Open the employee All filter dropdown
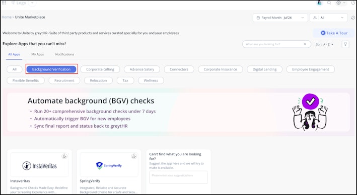The width and height of the screenshot is (357, 195). pyautogui.click(x=328, y=18)
